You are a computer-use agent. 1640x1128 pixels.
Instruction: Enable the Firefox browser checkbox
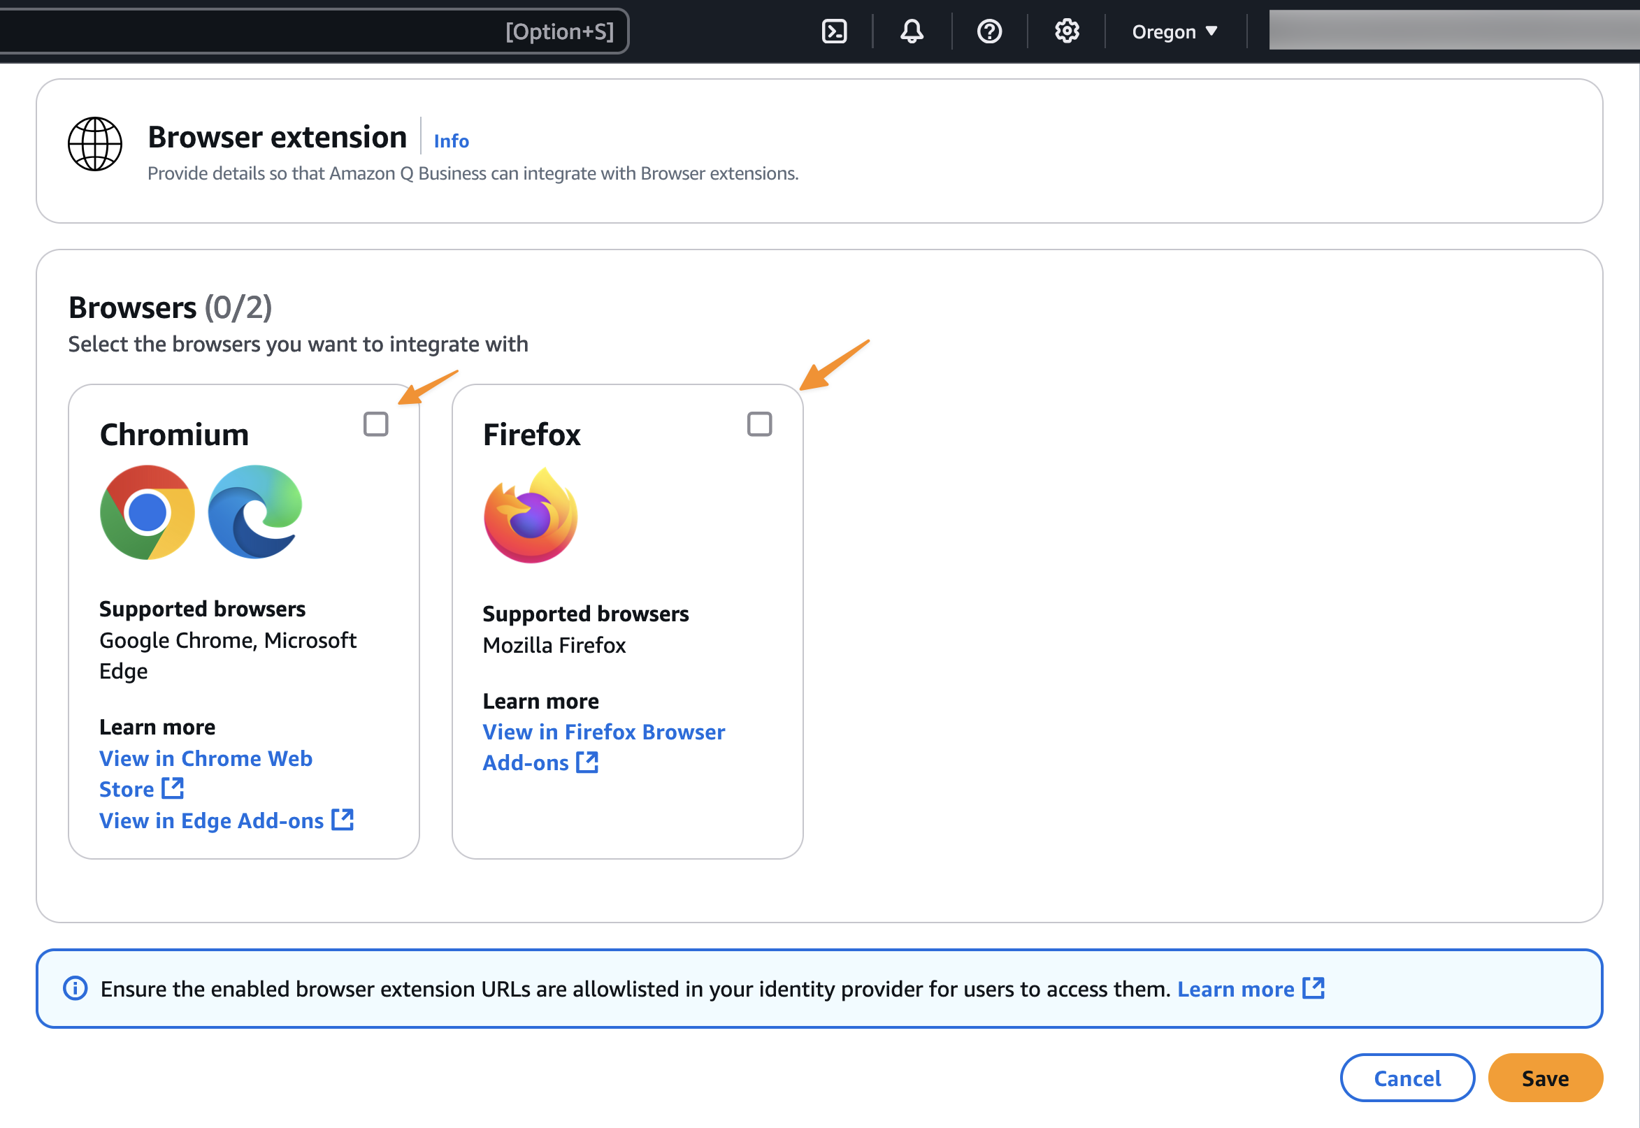tap(759, 424)
